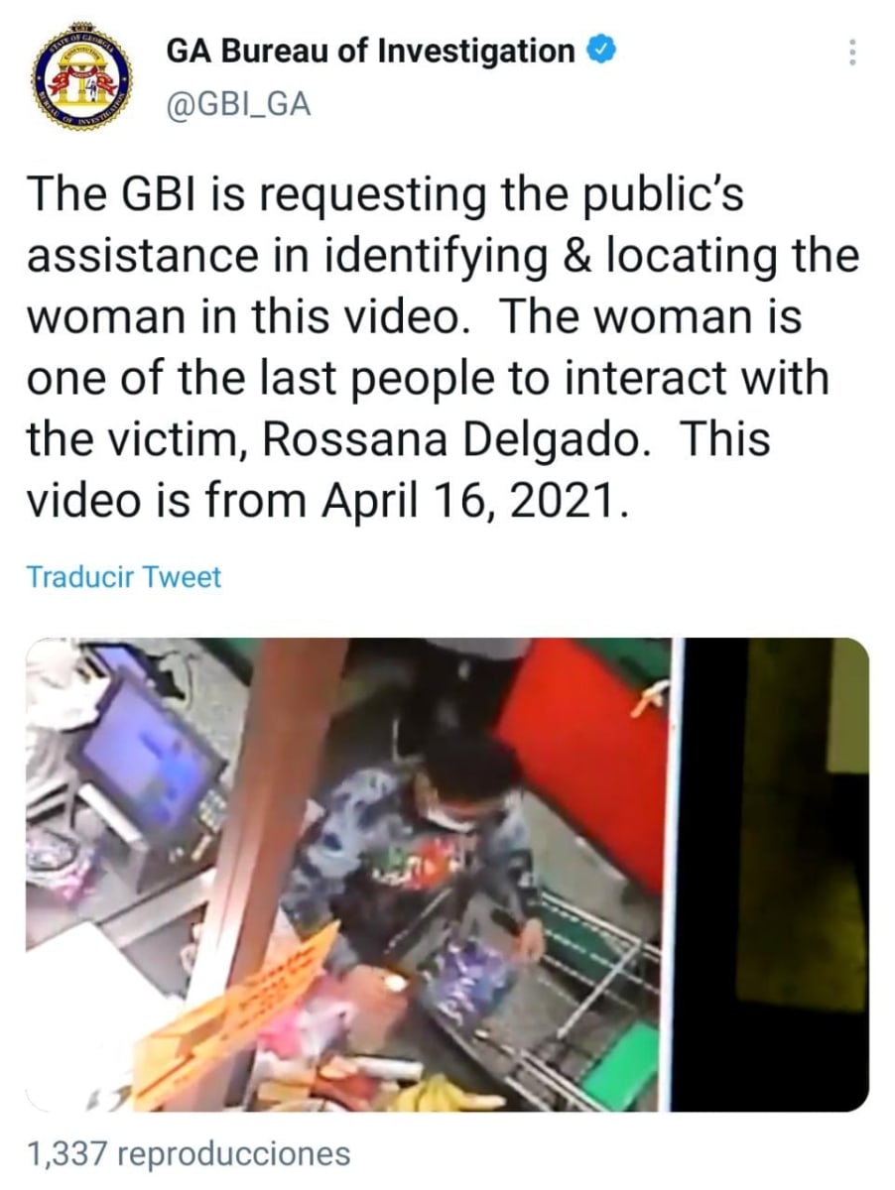The height and width of the screenshot is (1190, 895).
Task: Click the black panel on the video's right side
Action: click(x=771, y=875)
